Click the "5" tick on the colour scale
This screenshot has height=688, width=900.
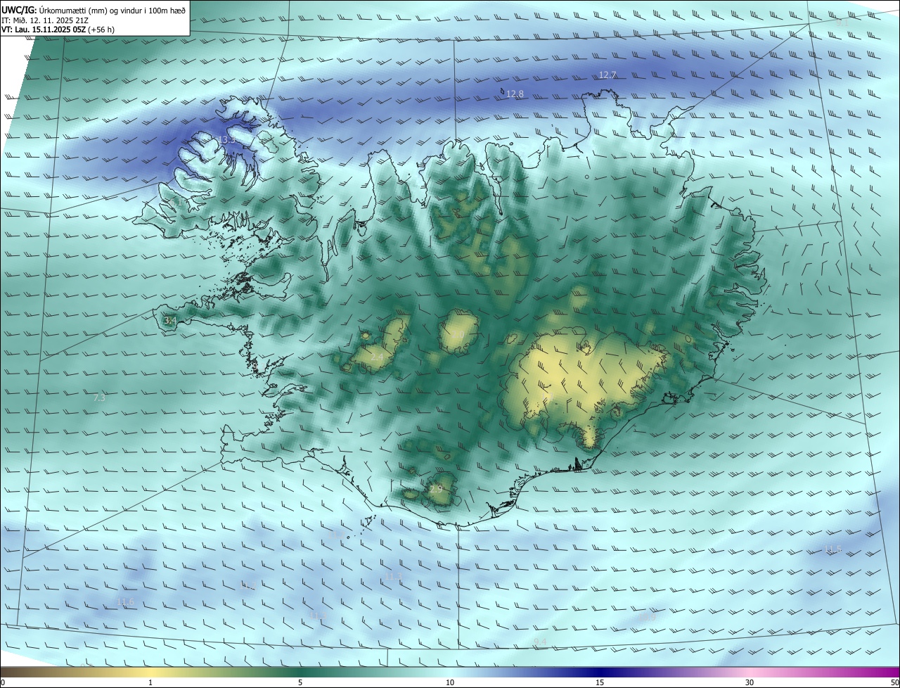[300, 683]
